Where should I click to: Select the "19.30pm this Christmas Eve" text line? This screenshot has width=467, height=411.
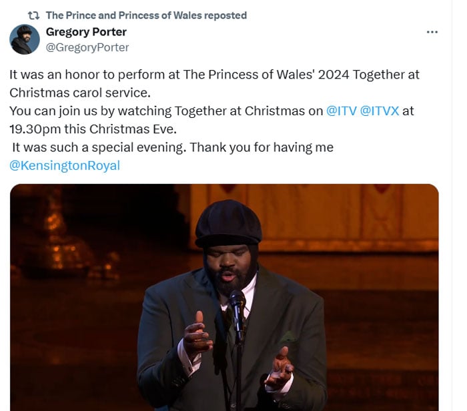point(92,129)
